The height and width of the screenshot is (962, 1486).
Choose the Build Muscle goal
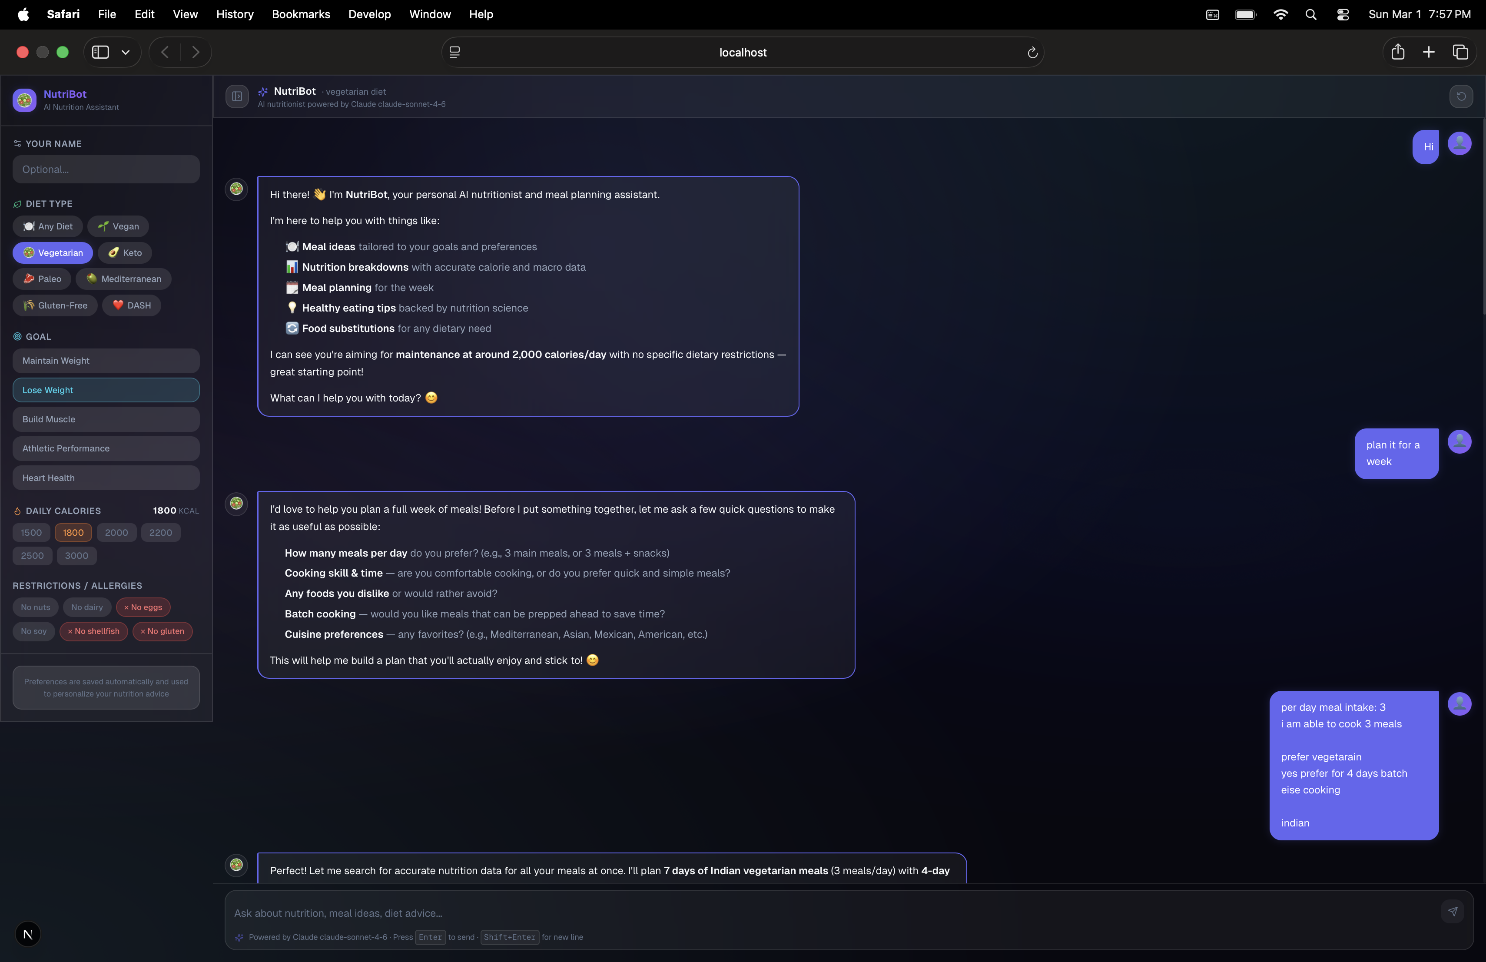[x=106, y=419]
